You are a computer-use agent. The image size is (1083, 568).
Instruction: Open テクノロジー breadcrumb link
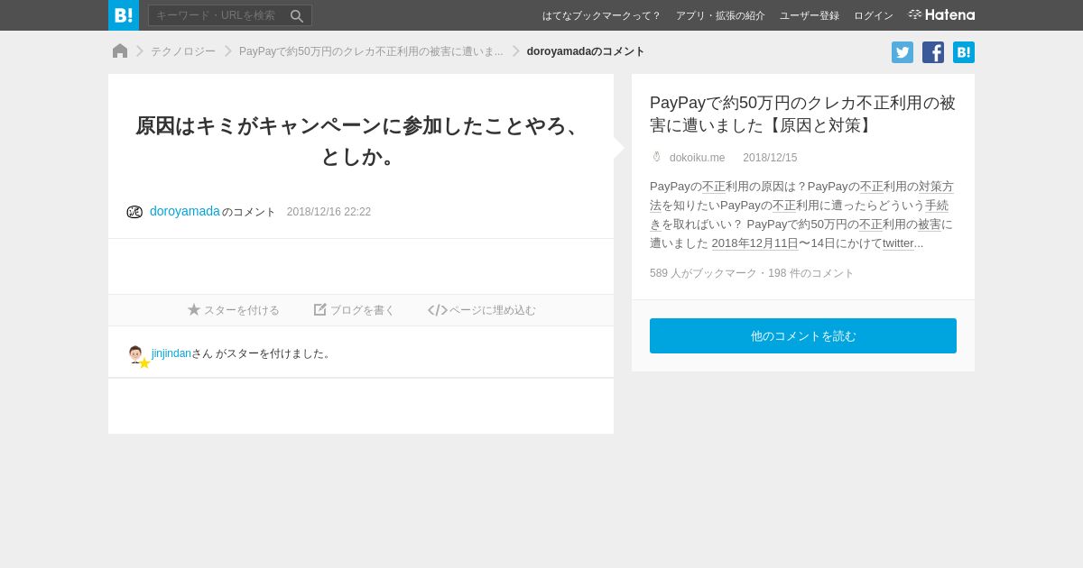click(183, 51)
